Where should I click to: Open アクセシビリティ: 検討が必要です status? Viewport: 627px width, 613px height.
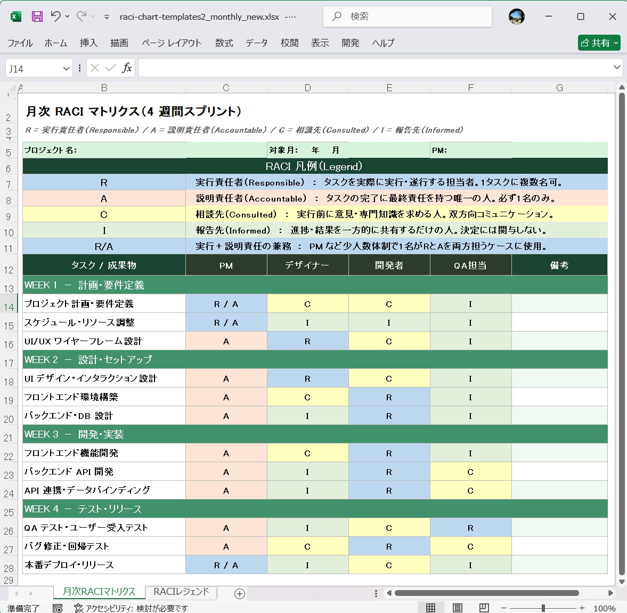pos(131,608)
